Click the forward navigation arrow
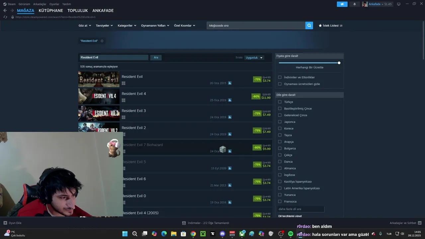 tap(12, 11)
